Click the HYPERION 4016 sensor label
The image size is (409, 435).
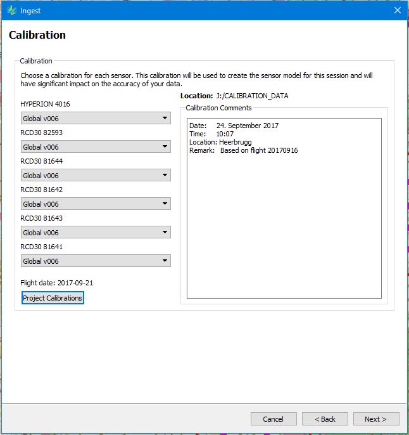coord(46,104)
